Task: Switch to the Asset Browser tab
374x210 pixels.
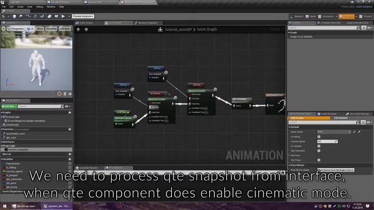Action: 330,114
